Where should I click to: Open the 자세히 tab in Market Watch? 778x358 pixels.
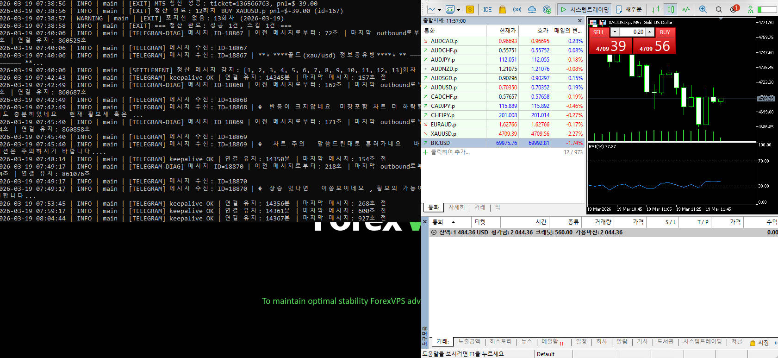(x=456, y=207)
